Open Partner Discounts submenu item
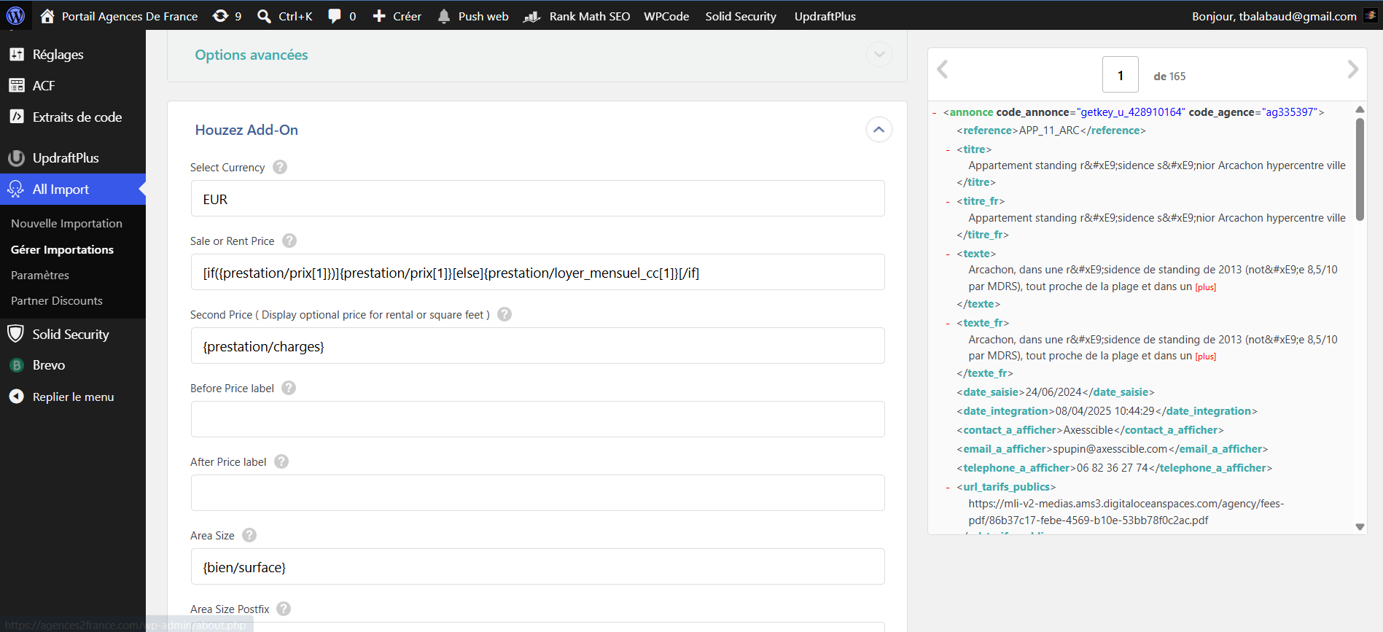Screen dimensions: 1383x632 [x=57, y=300]
